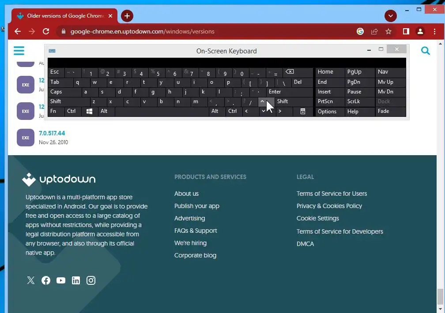
Task: Click the Chrome forward arrow
Action: (x=32, y=31)
